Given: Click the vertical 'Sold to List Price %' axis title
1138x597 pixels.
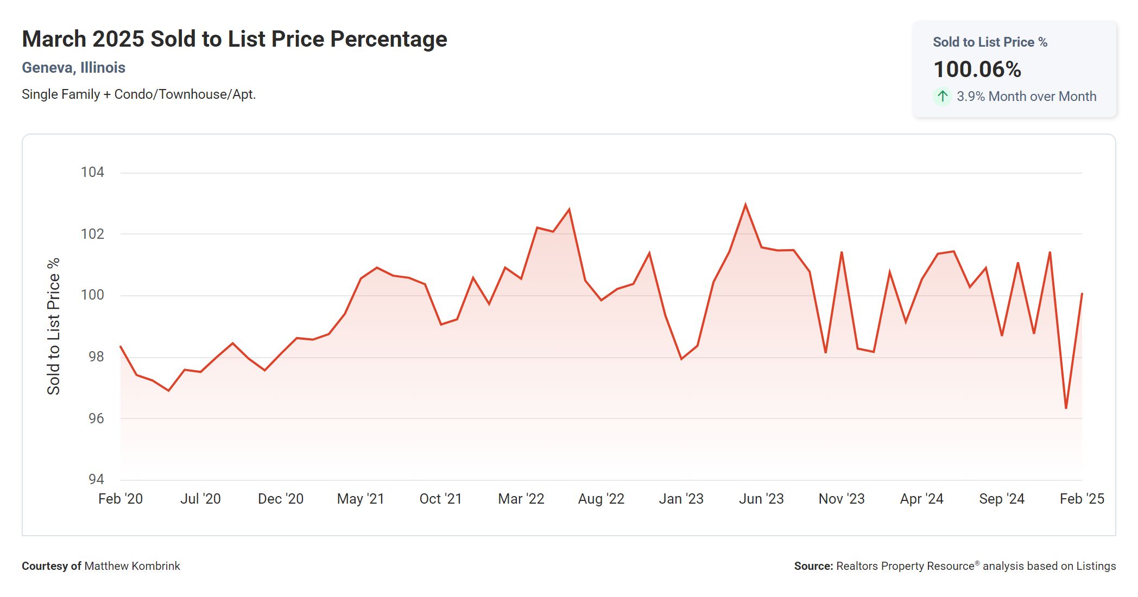Looking at the screenshot, I should coord(53,326).
